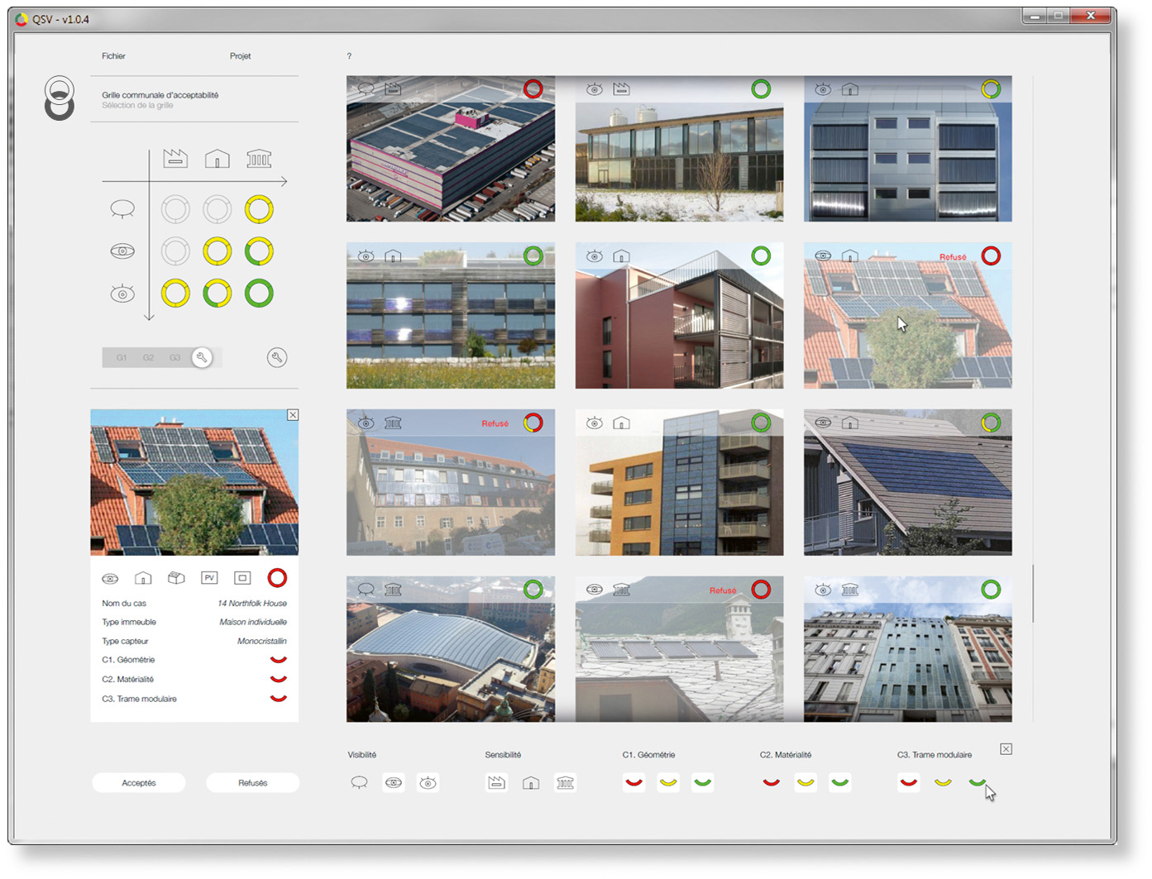Image resolution: width=1152 pixels, height=879 pixels.
Task: Open the Fichier menu
Action: [113, 56]
